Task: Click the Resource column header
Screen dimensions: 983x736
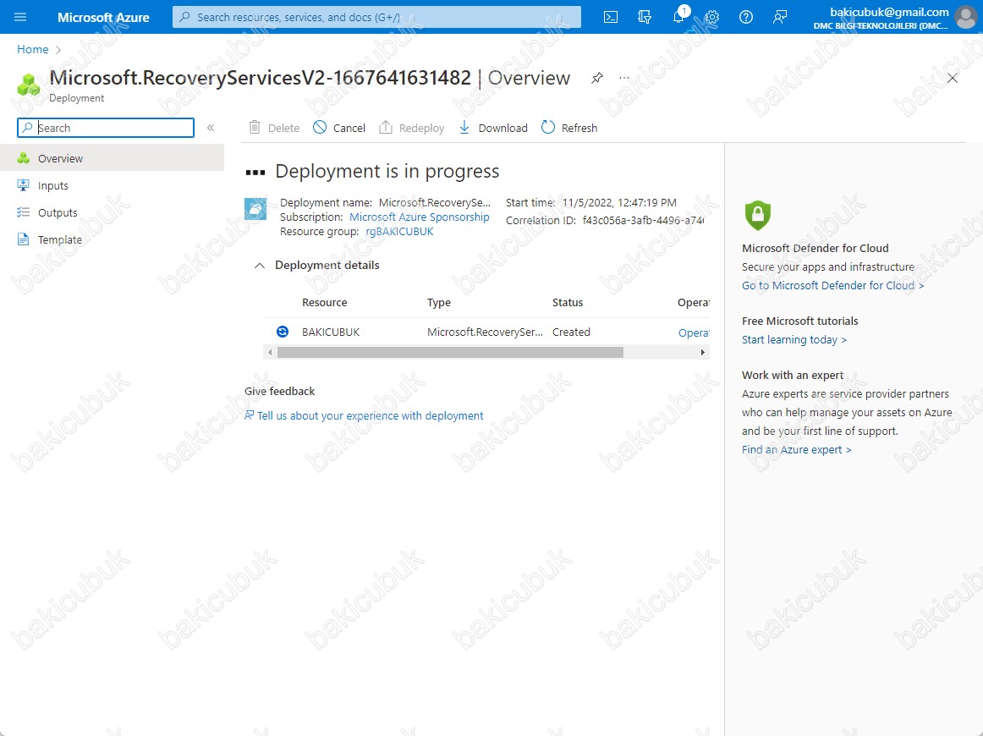Action: pos(325,302)
